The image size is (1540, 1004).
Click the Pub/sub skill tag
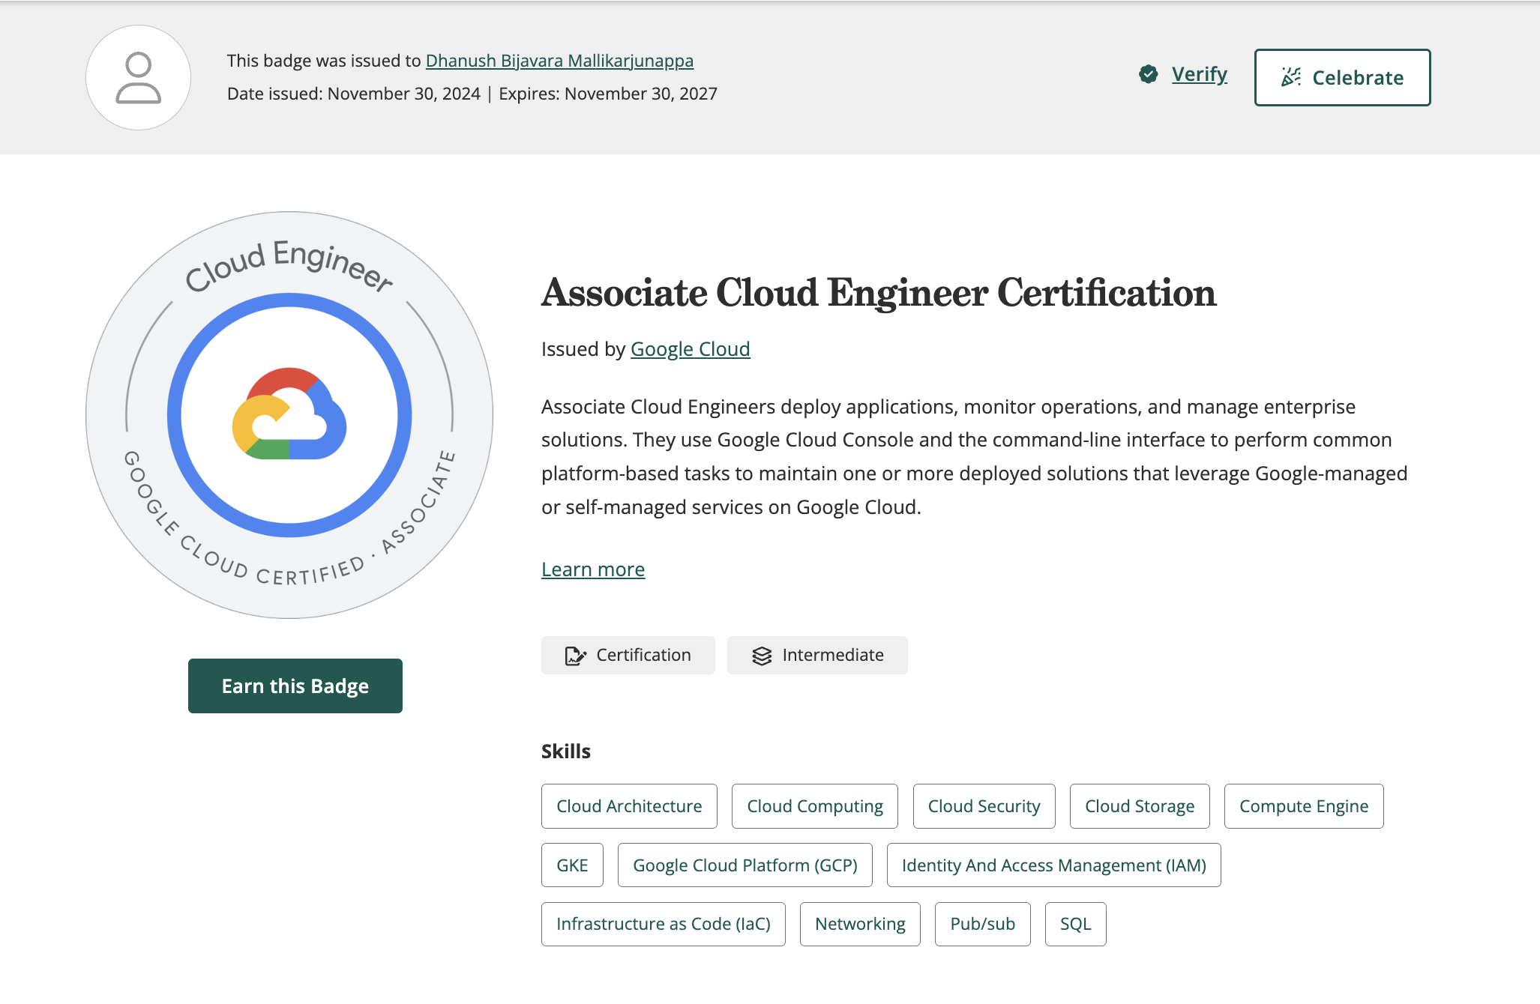coord(982,924)
